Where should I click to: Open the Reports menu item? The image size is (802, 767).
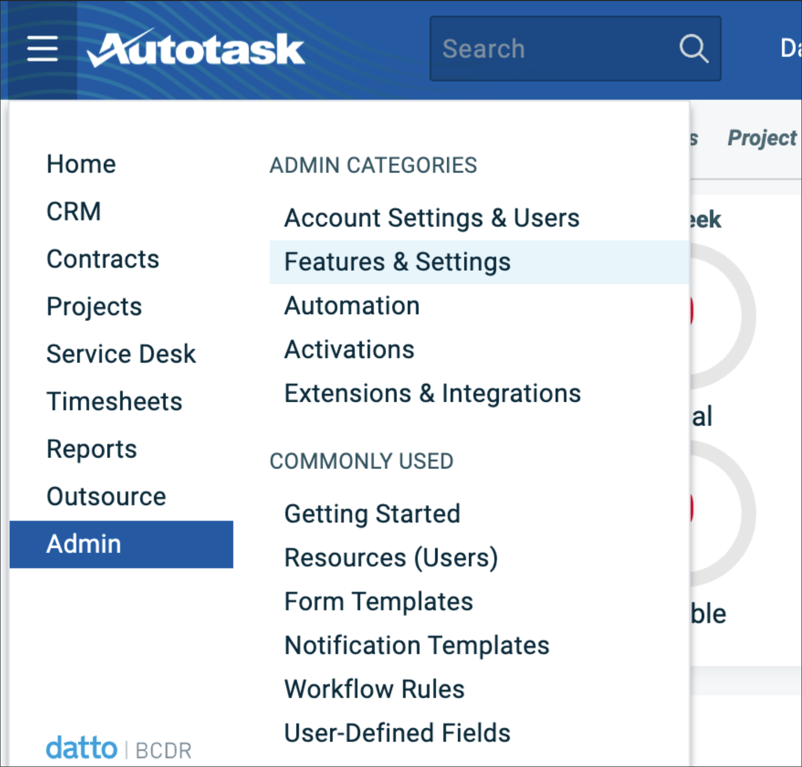pos(92,449)
